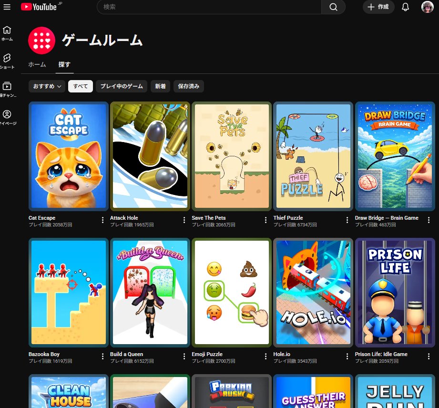Image resolution: width=439 pixels, height=408 pixels.
Task: Click the 作成 create button
Action: (378, 7)
